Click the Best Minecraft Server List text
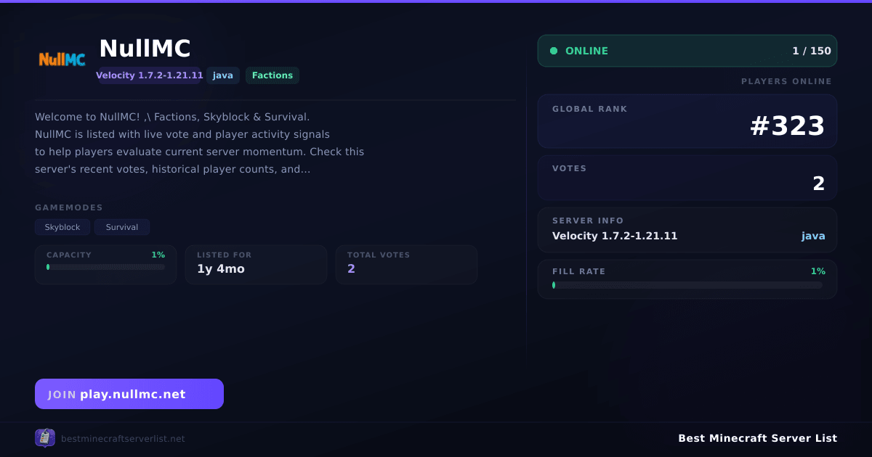The width and height of the screenshot is (872, 457). point(757,438)
